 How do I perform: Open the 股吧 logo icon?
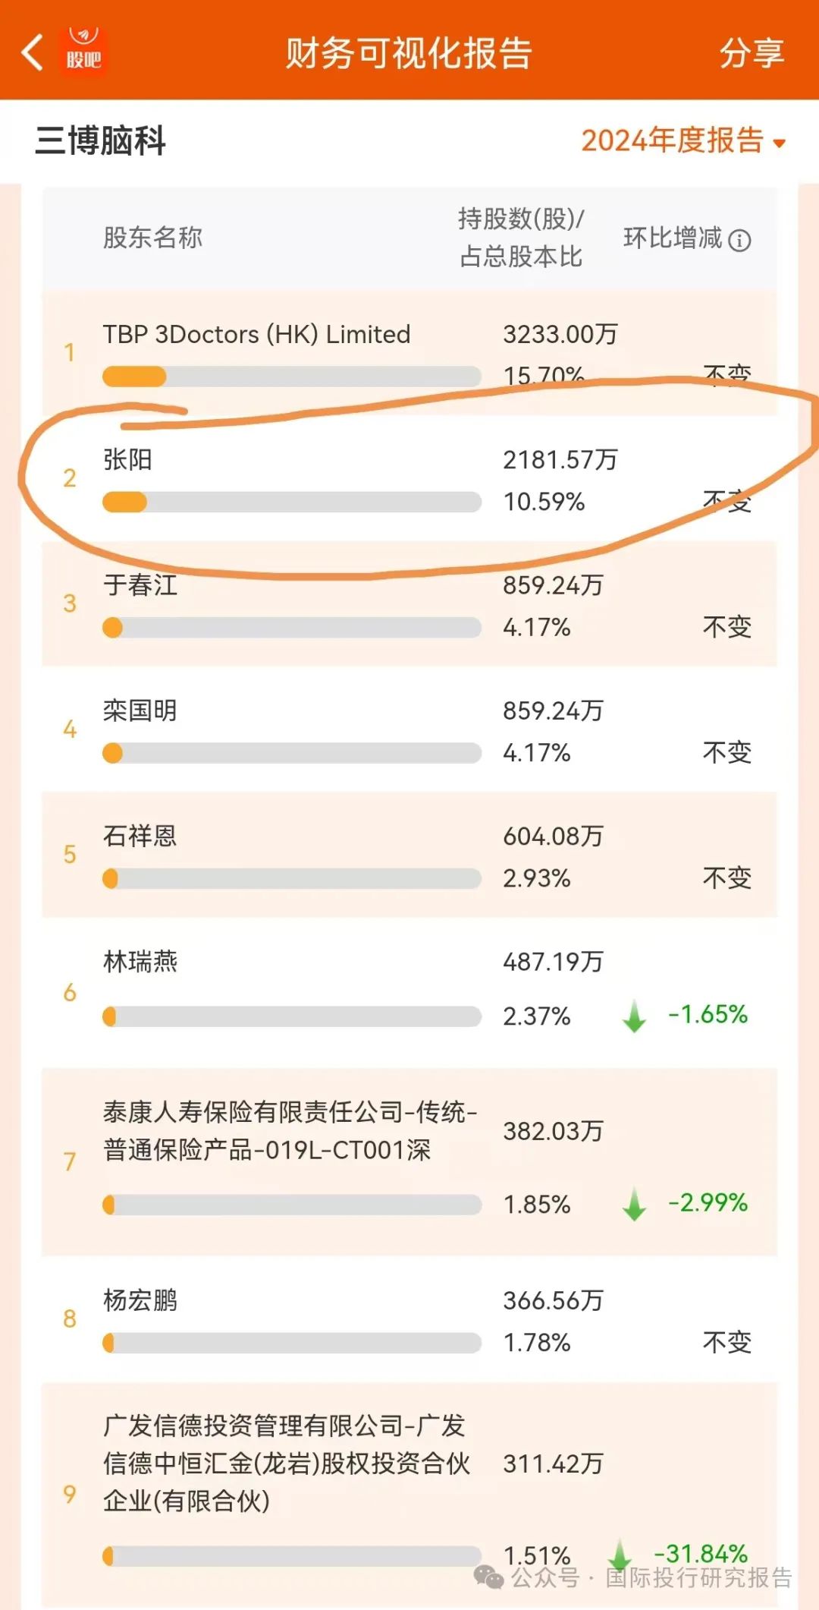tap(83, 51)
